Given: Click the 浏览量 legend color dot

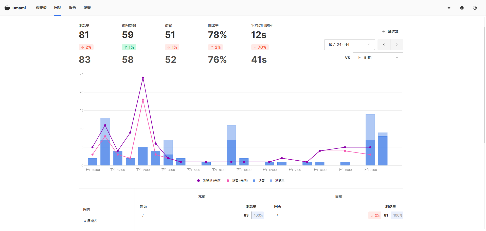Looking at the screenshot, I should pos(271,181).
